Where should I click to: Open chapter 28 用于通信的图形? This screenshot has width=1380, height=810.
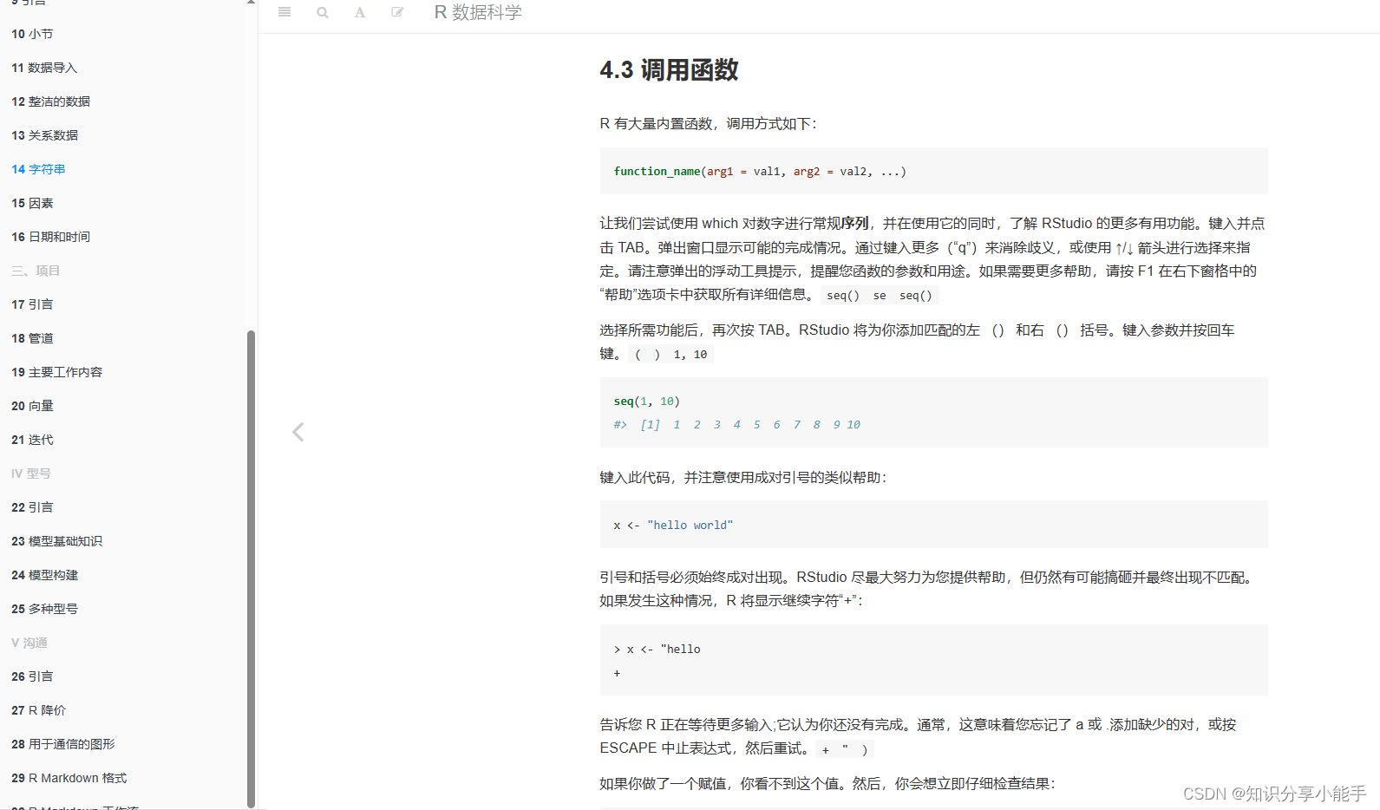tap(62, 744)
